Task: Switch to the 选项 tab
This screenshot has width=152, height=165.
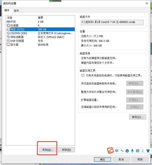Action: [x=16, y=11]
